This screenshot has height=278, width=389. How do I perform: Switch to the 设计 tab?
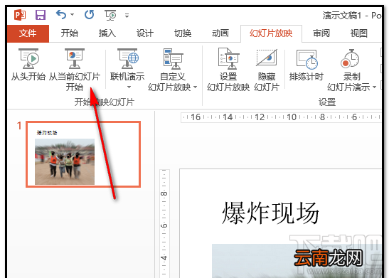tap(145, 33)
